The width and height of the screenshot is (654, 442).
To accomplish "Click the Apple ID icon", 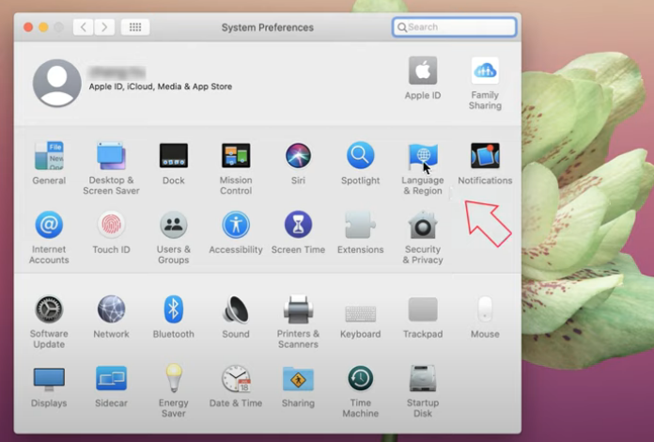I will [422, 71].
